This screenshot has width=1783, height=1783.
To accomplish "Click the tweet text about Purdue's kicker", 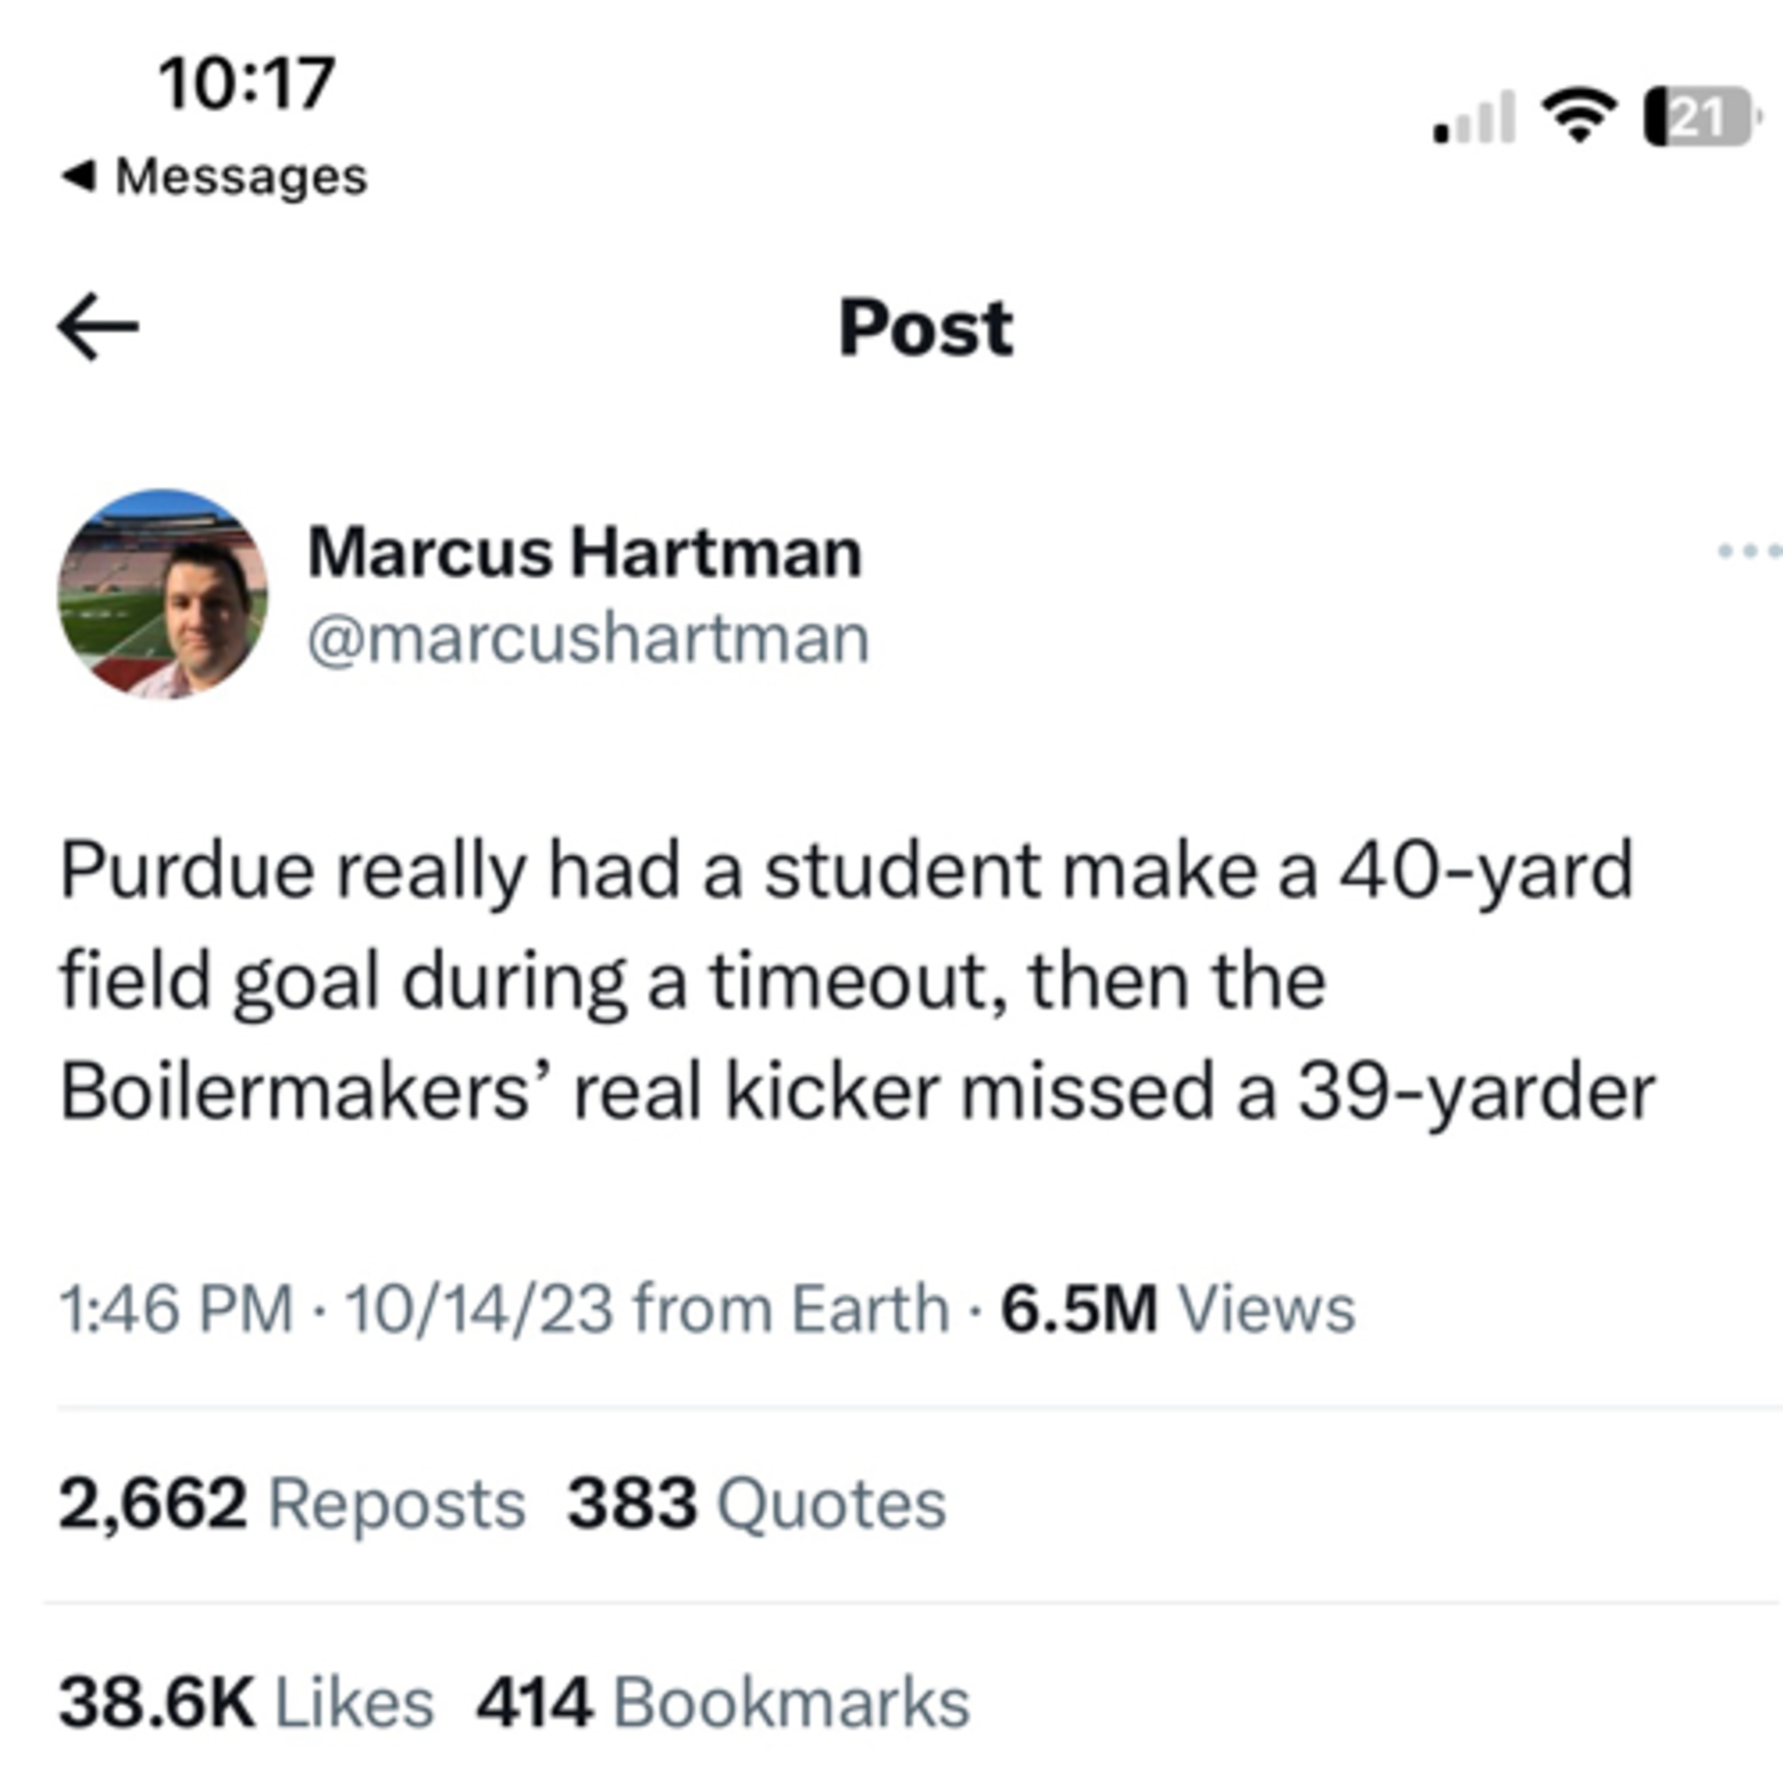I will pyautogui.click(x=856, y=980).
